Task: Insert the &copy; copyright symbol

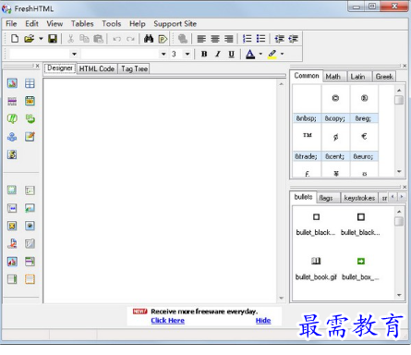Action: coord(335,104)
